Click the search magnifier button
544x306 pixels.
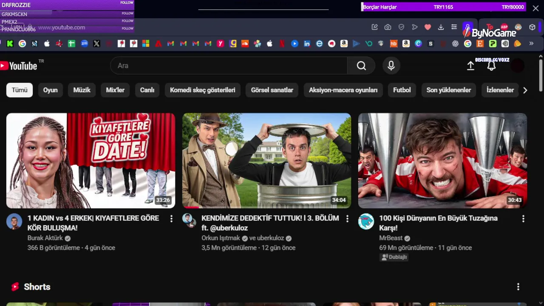click(361, 65)
